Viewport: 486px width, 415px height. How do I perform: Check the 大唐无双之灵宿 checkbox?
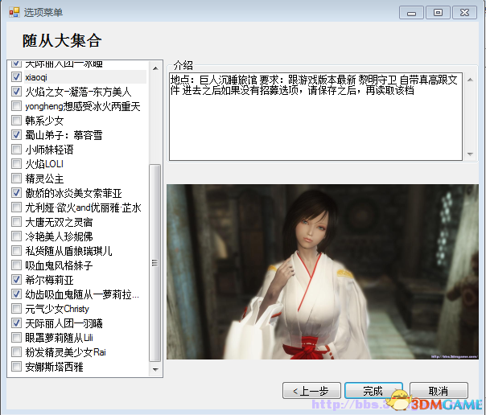coord(16,222)
